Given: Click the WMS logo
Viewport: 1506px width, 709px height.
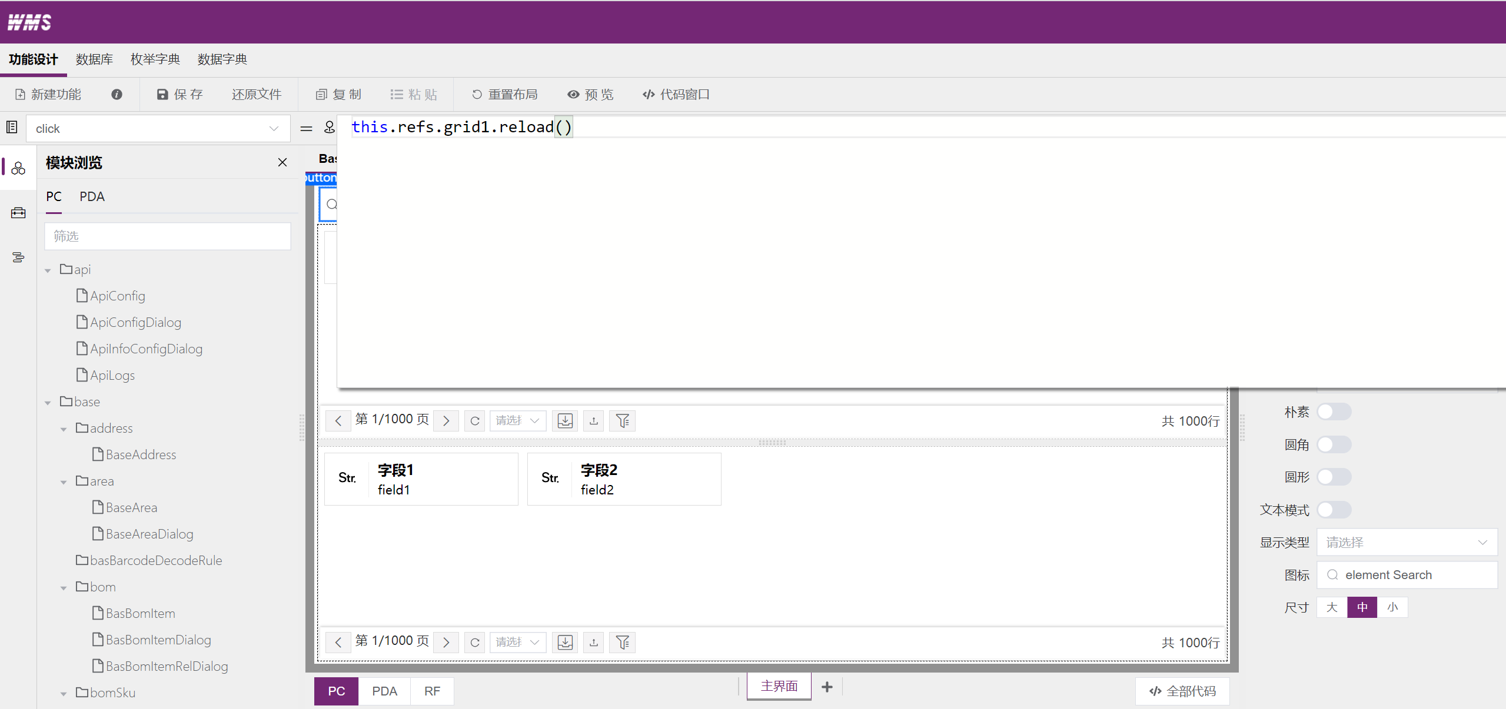Looking at the screenshot, I should pos(29,22).
